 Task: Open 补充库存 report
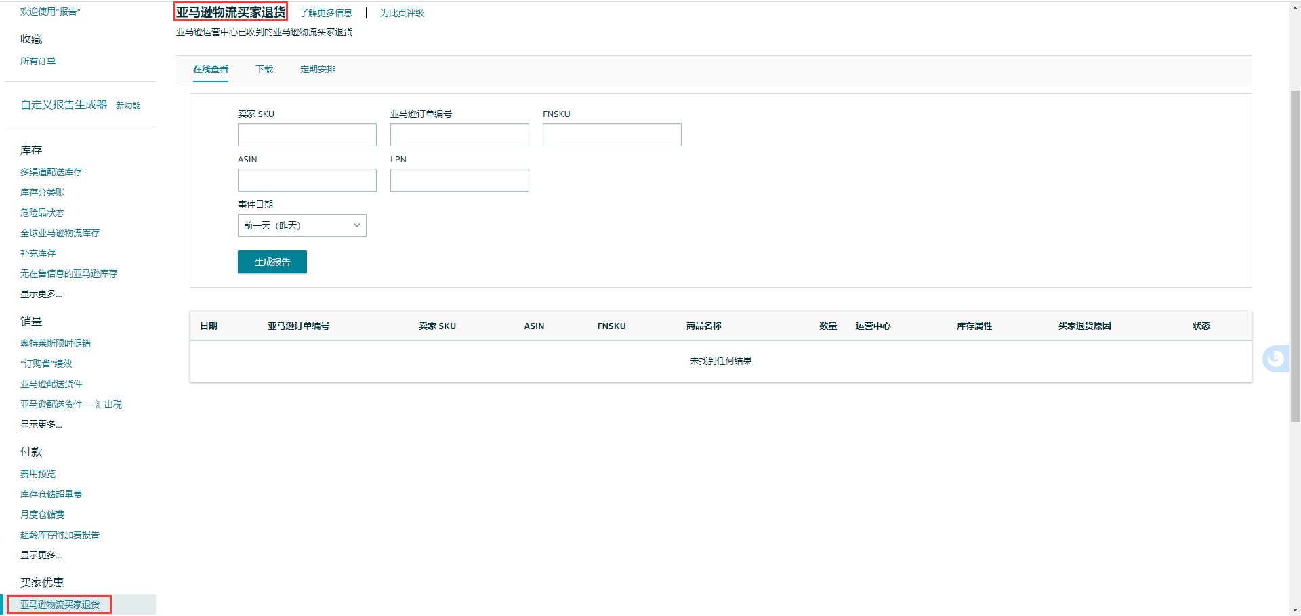38,253
